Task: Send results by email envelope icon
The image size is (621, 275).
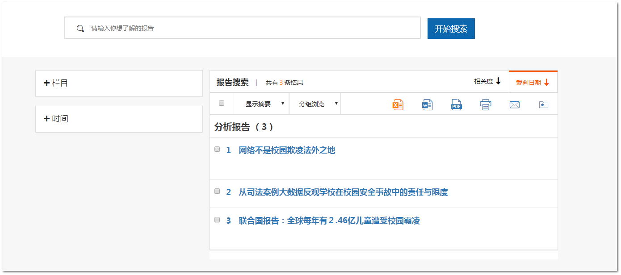Action: tap(515, 105)
